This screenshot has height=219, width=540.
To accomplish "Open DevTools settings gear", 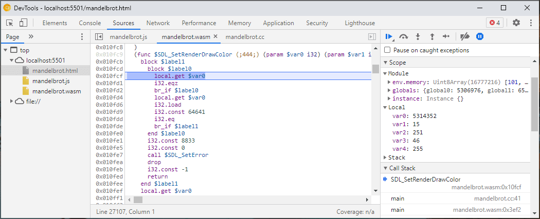I will [x=516, y=23].
